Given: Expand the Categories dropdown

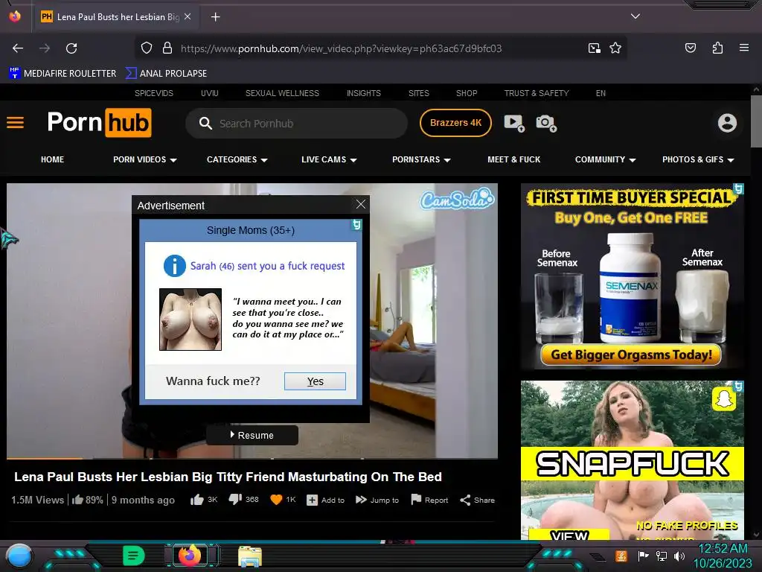Looking at the screenshot, I should pyautogui.click(x=237, y=159).
